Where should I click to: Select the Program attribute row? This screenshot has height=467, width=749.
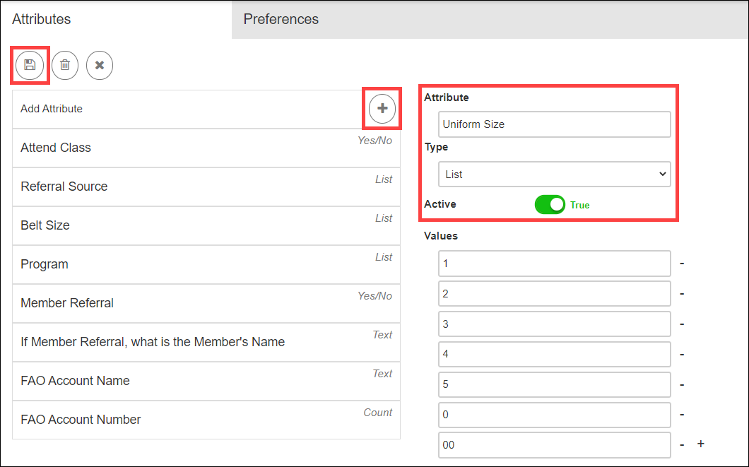click(x=206, y=264)
